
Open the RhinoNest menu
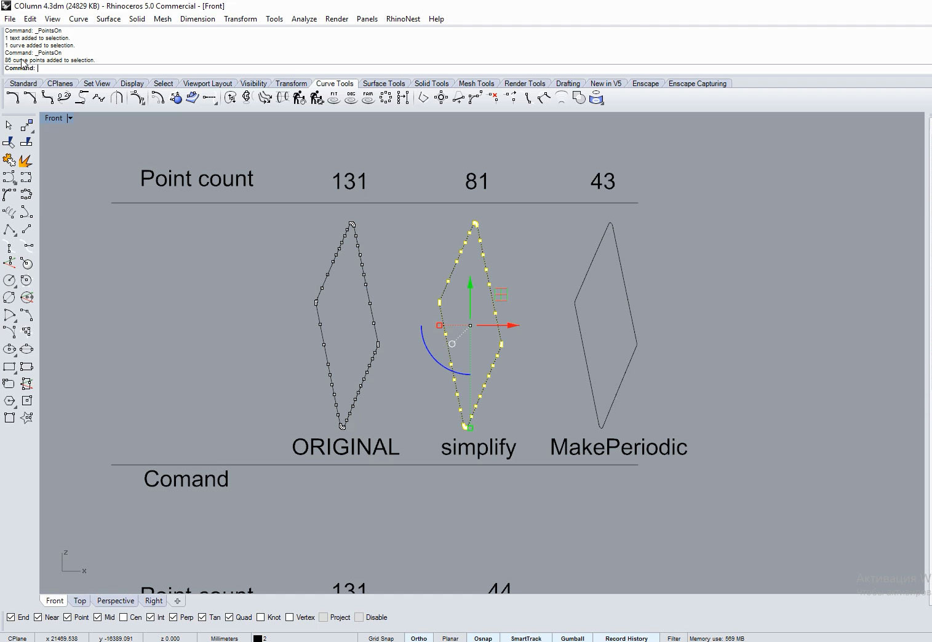(403, 19)
